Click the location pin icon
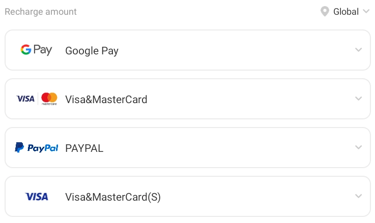Viewport: 375px width, 223px height. tap(325, 12)
